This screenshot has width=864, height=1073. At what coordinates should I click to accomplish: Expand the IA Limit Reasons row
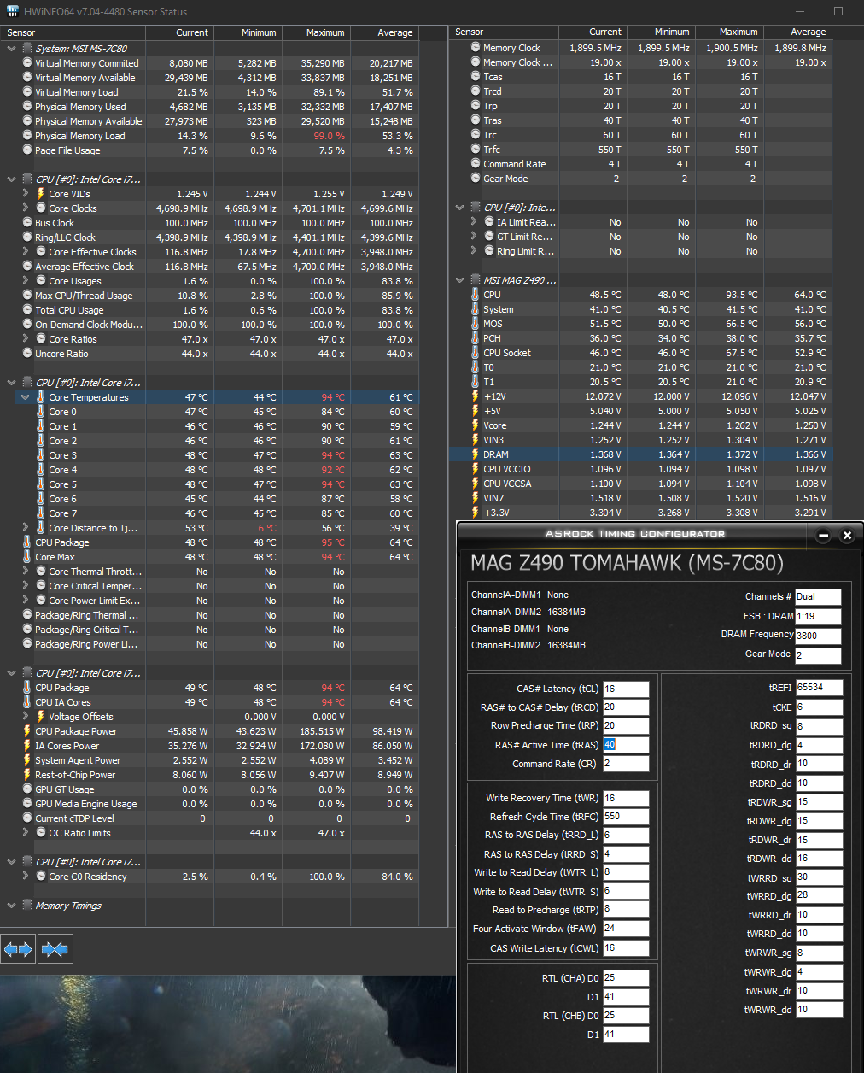(x=474, y=222)
